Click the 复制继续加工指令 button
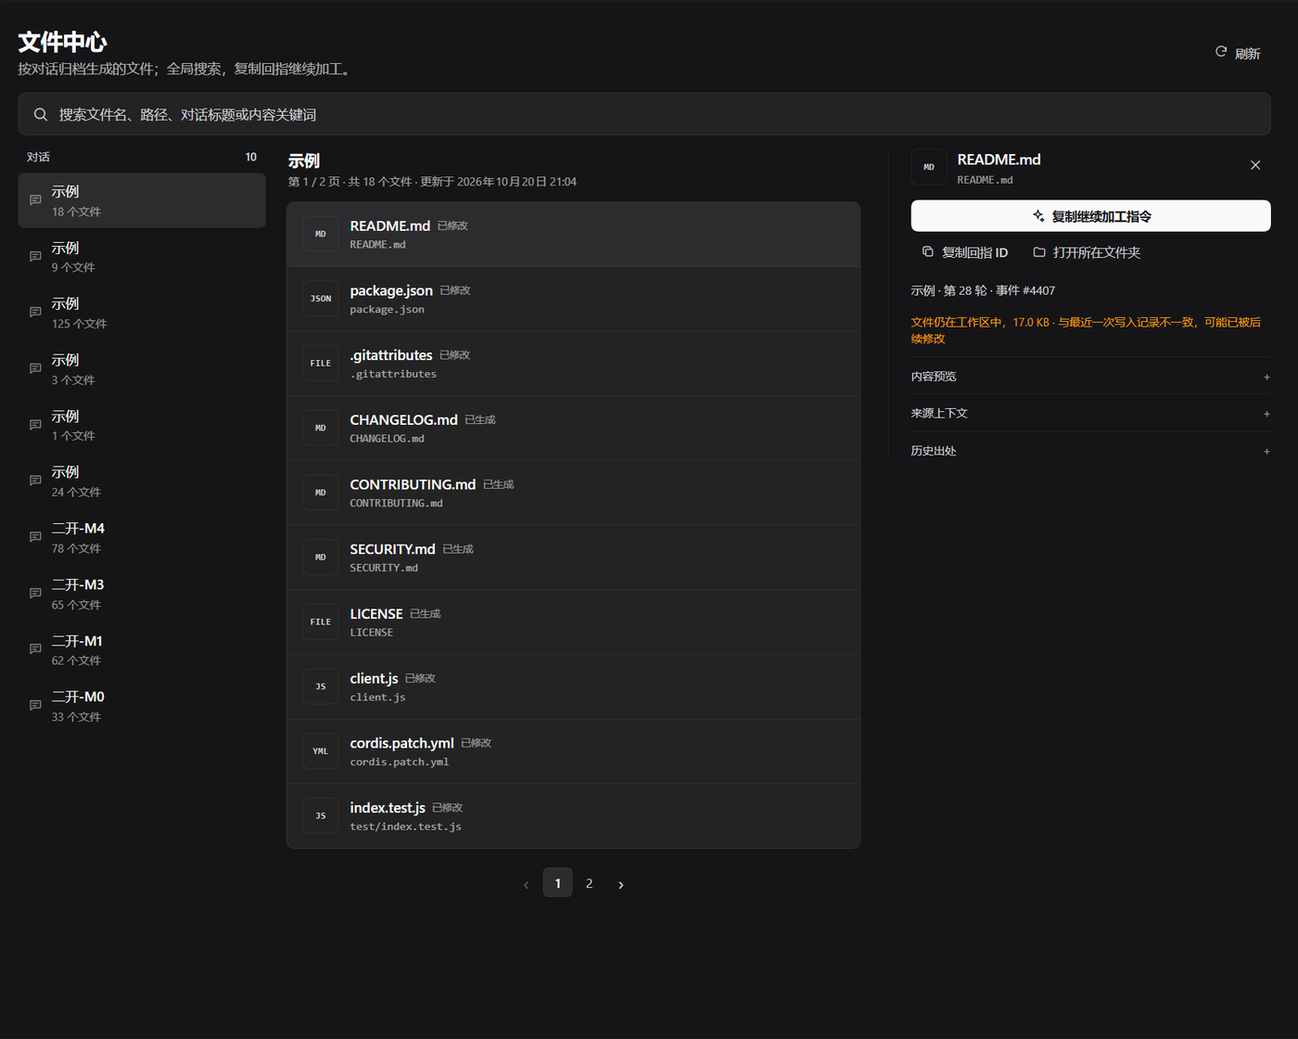The image size is (1298, 1039). point(1090,216)
